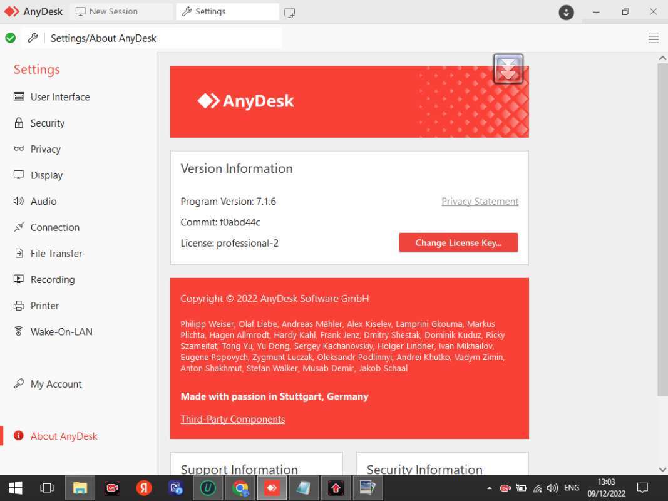Open the Security settings section
The width and height of the screenshot is (668, 501).
[47, 123]
